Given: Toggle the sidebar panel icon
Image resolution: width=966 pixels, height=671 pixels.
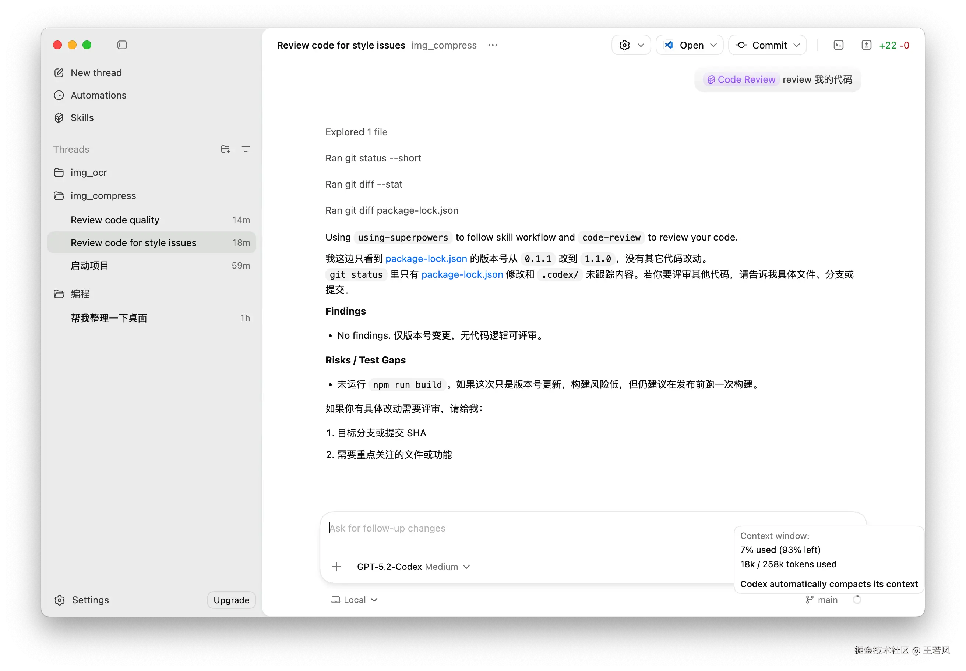Looking at the screenshot, I should pyautogui.click(x=122, y=45).
